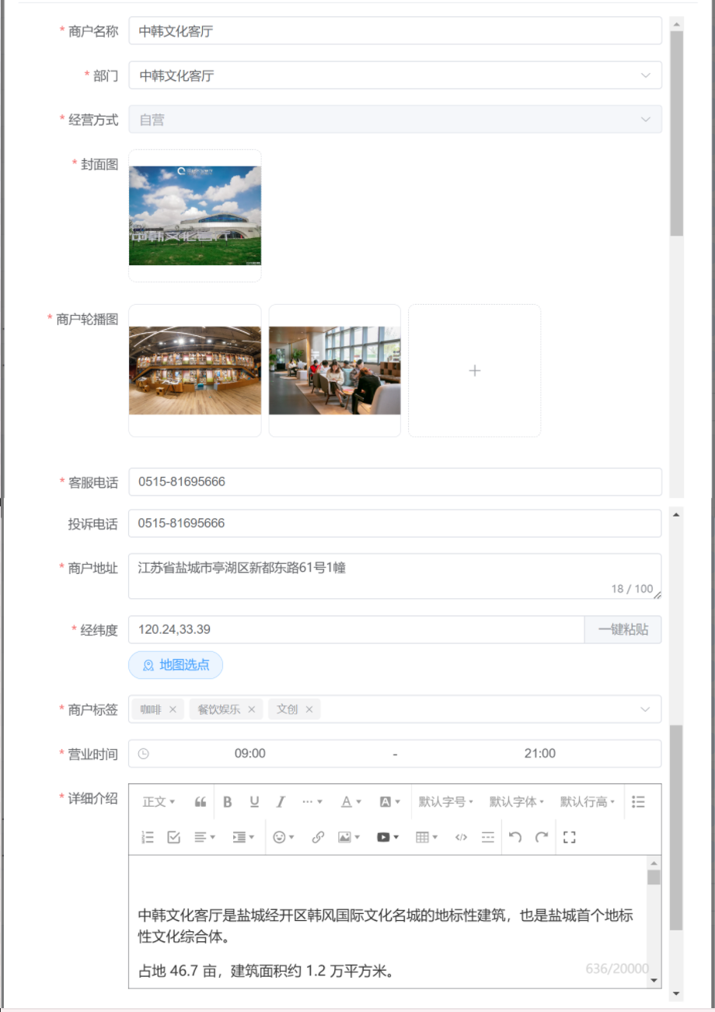Apply italic formatting in the editor
715x1012 pixels.
coord(281,802)
